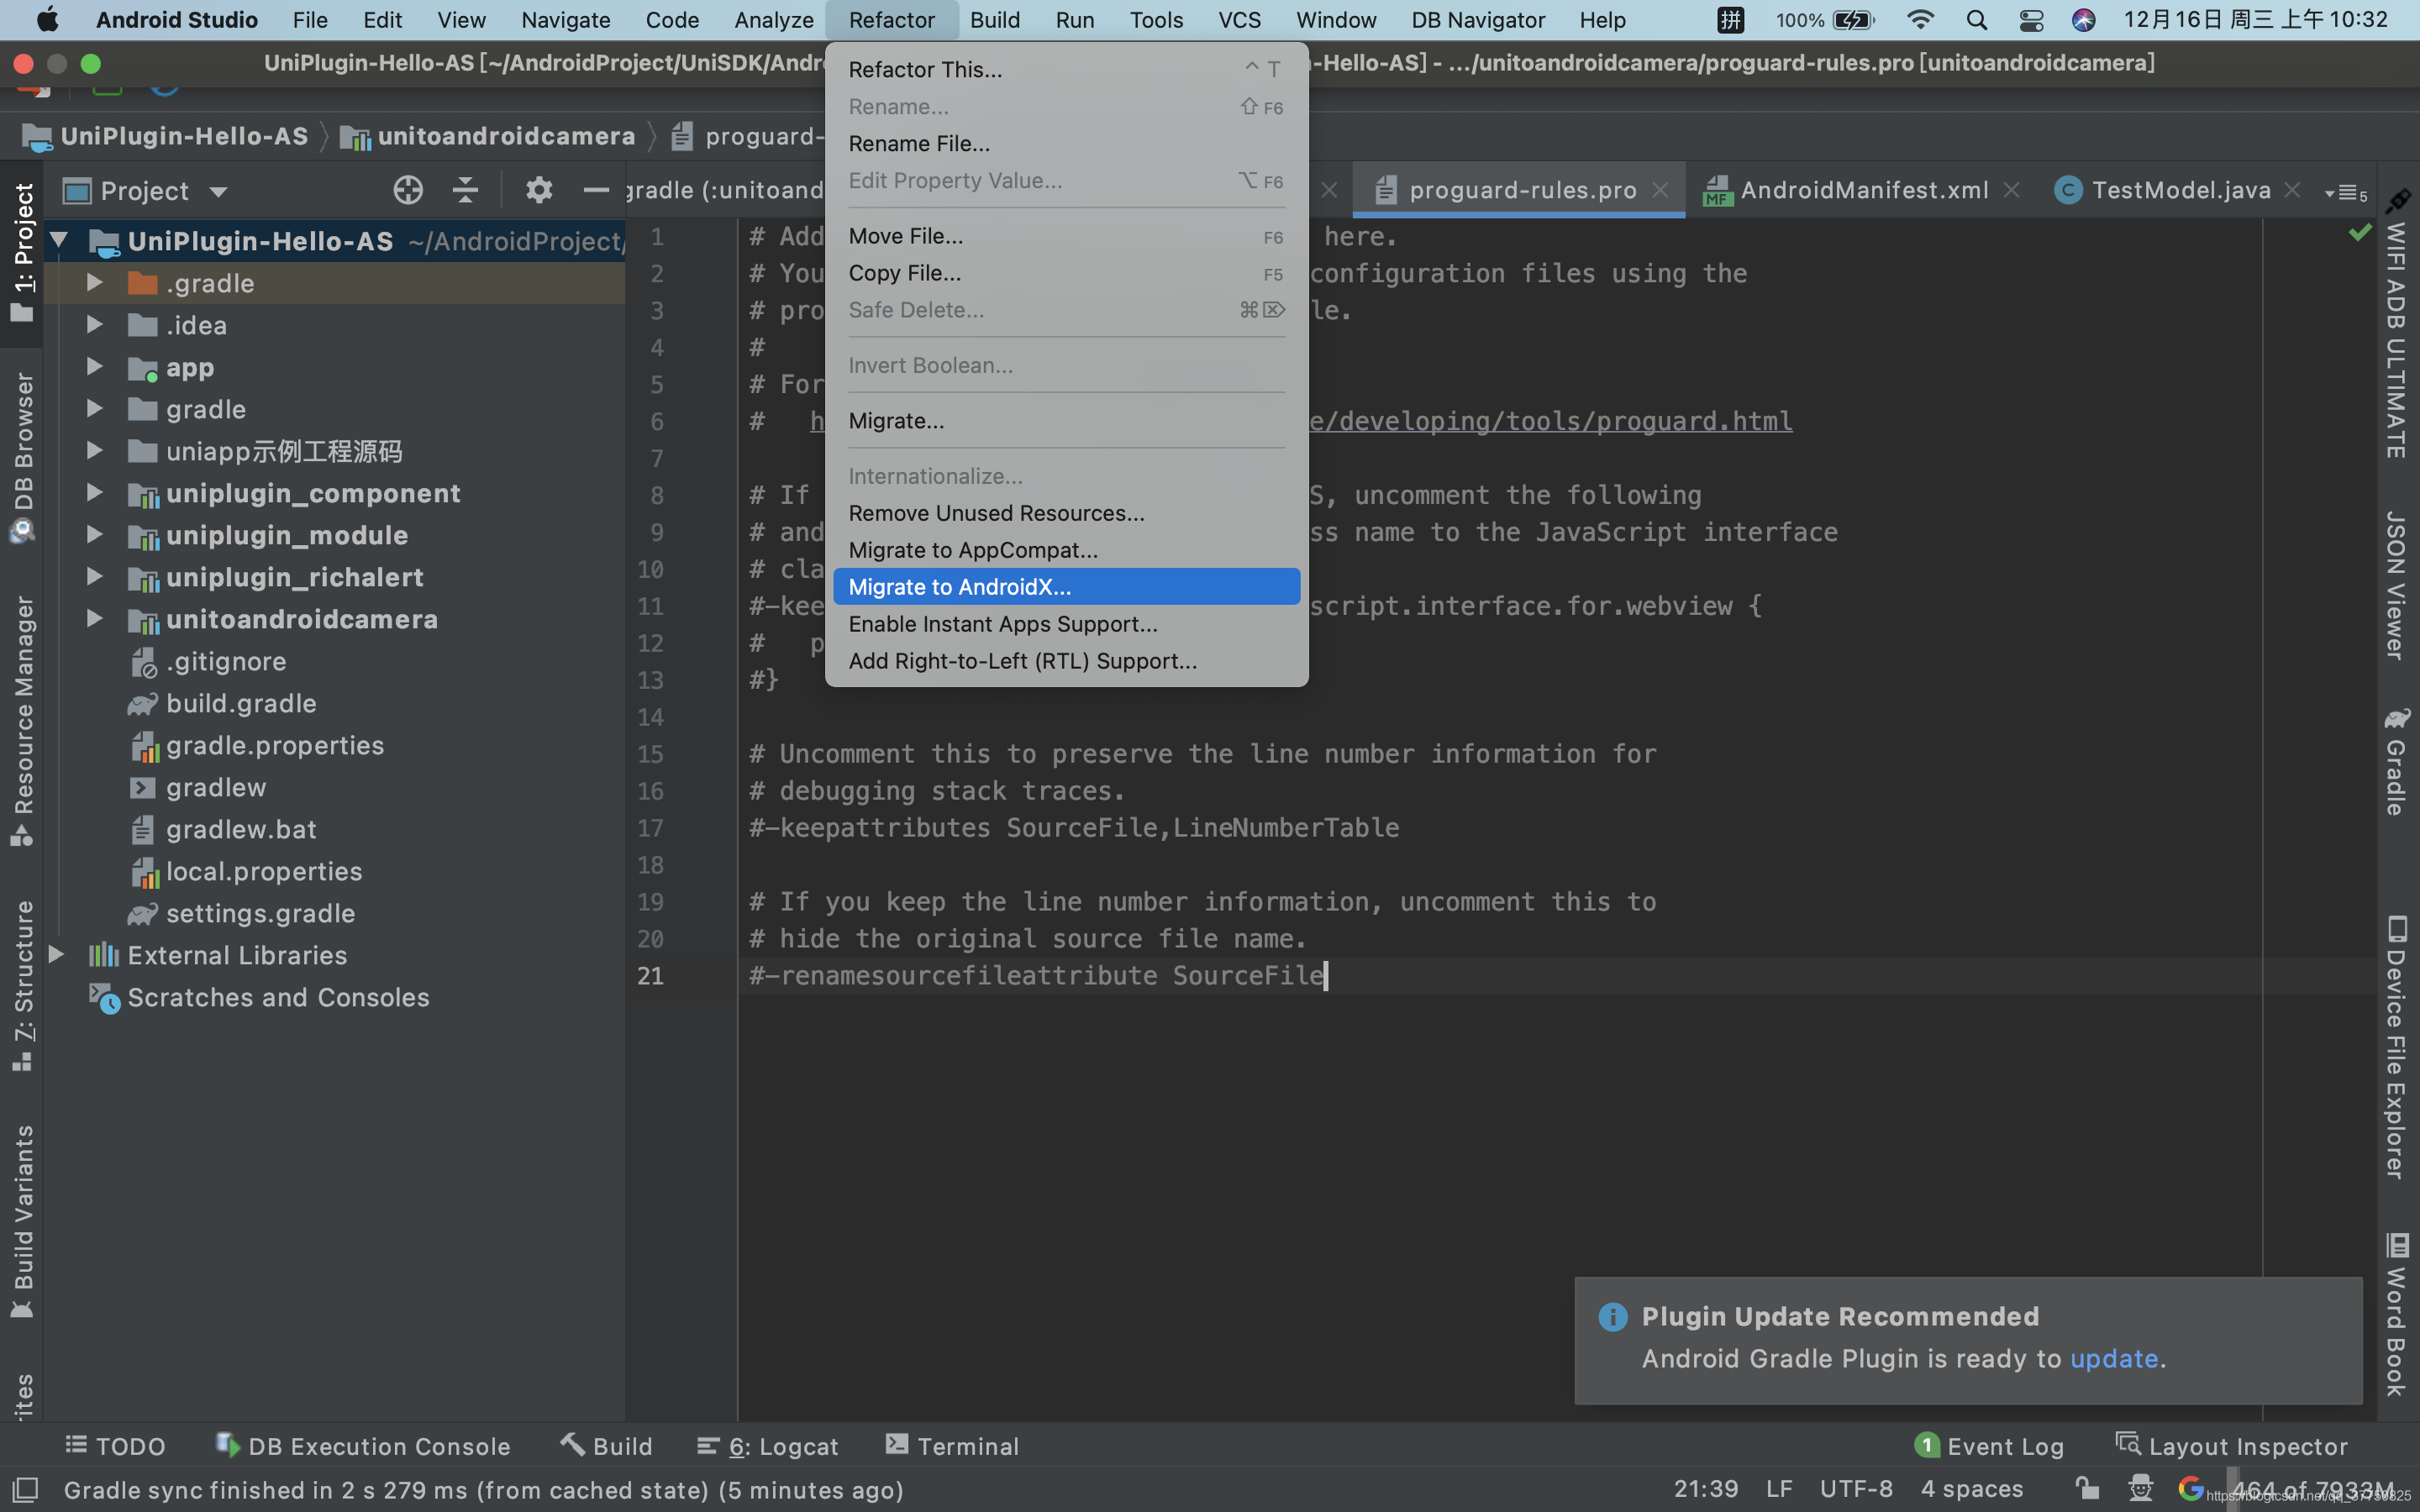Click tool window quick access icon in status bar

[x=24, y=1490]
